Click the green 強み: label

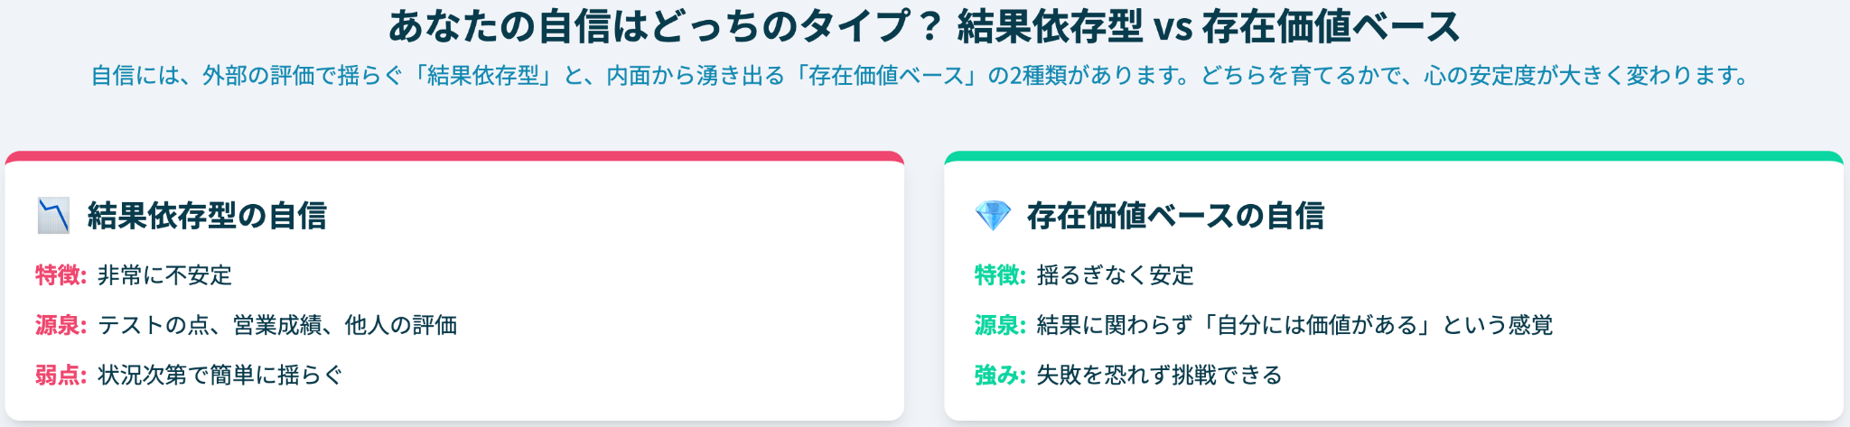(1000, 375)
